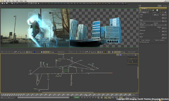
Task: Adjust the Size slider handle
Action: pos(151,18)
